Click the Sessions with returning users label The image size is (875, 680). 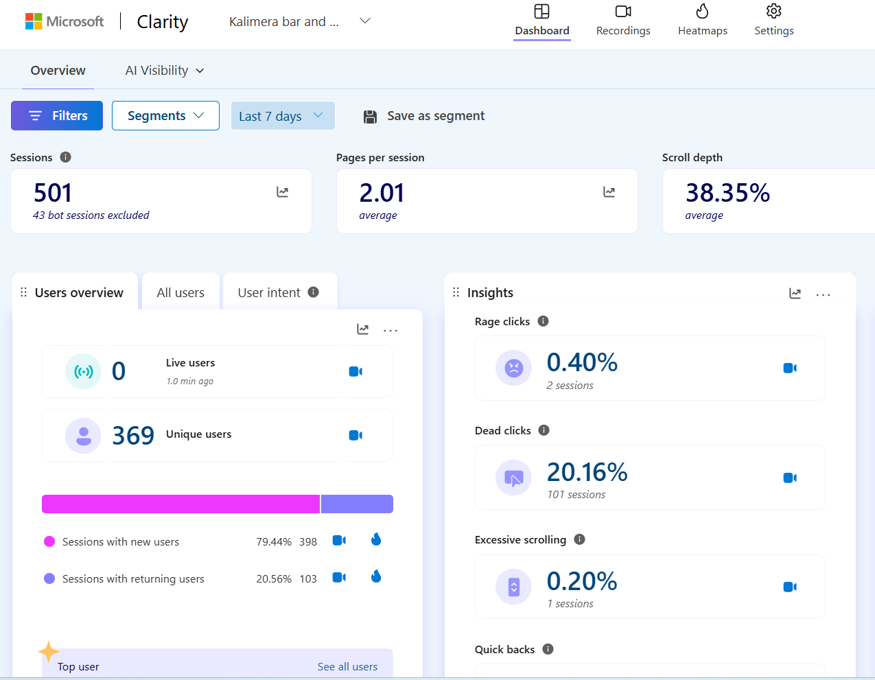click(x=133, y=578)
